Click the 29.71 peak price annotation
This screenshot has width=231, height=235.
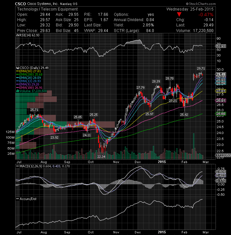(201, 69)
